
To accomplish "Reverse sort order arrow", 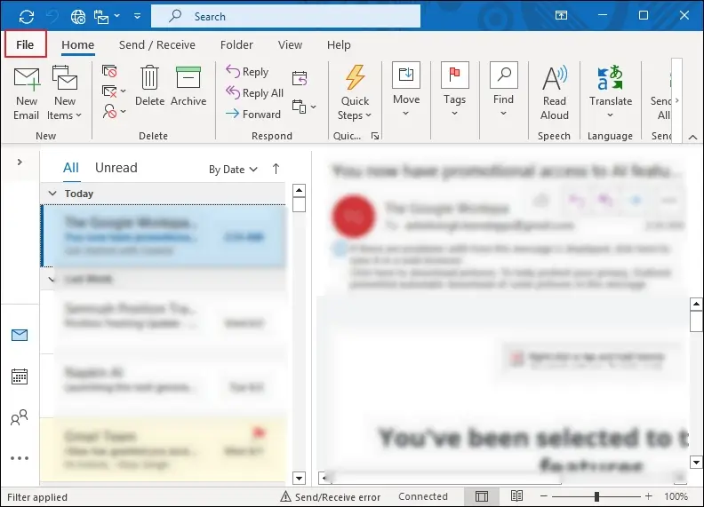I will [x=276, y=169].
